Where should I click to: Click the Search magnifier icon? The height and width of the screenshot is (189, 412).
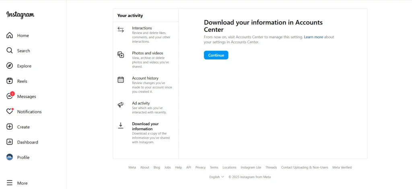10,51
